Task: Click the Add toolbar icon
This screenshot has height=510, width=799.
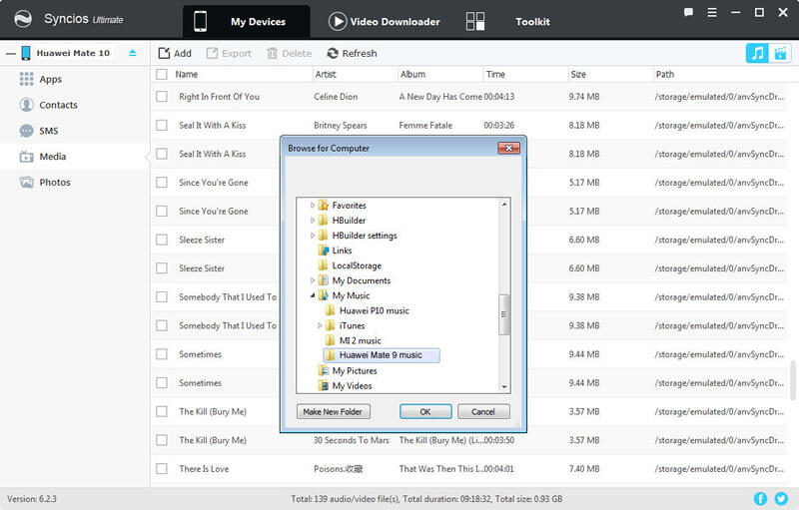Action: 175,53
